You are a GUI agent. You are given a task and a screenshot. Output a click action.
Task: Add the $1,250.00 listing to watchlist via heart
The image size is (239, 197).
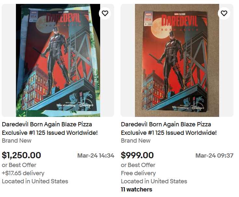point(105,13)
